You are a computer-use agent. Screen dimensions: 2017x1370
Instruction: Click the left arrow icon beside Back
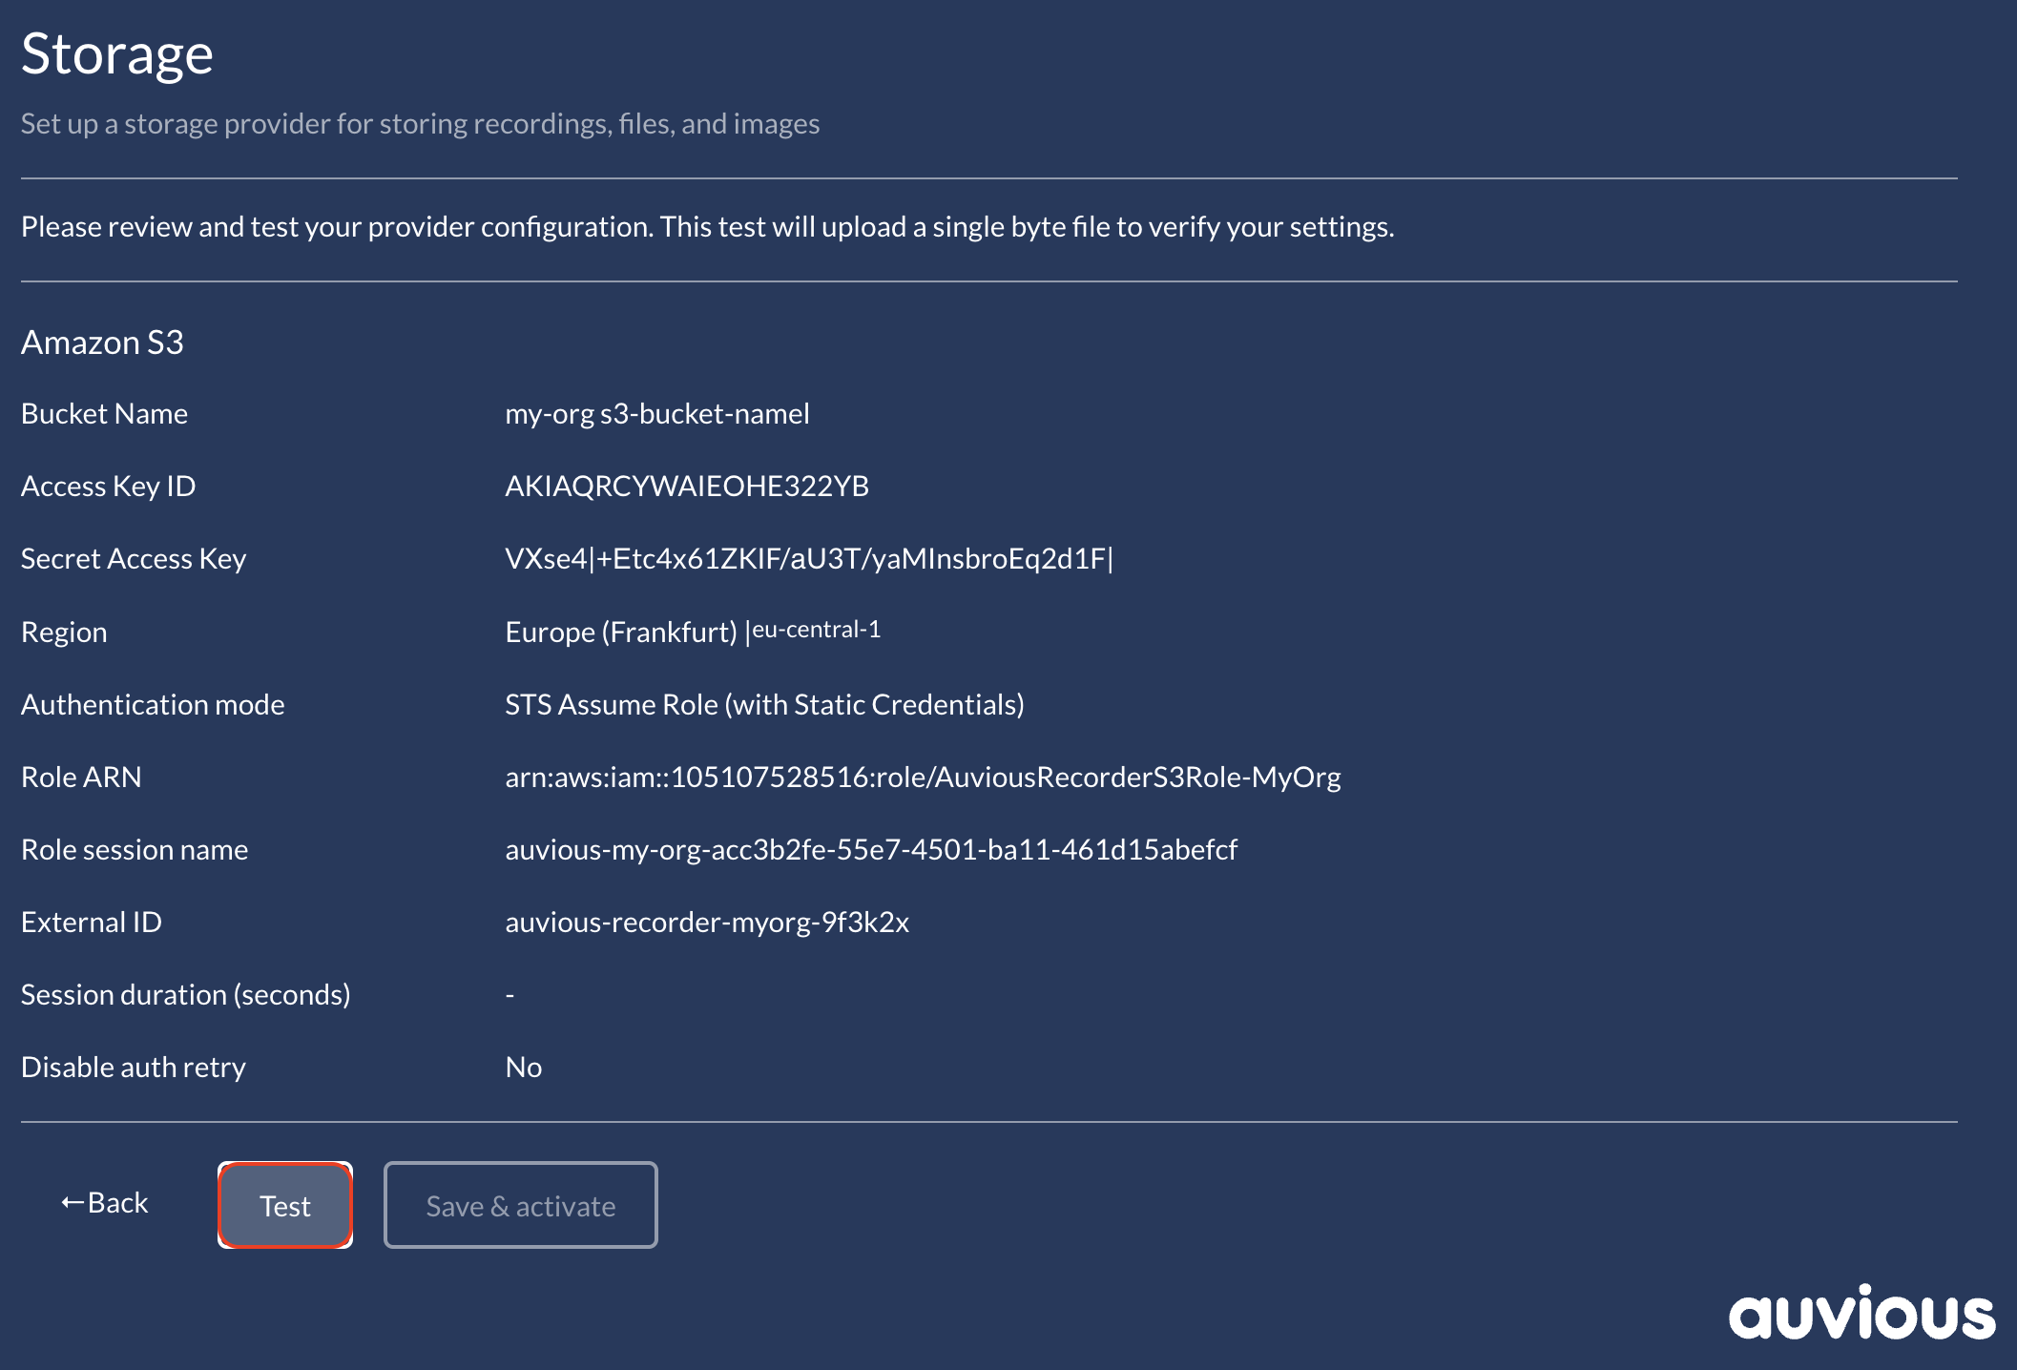coord(72,1203)
